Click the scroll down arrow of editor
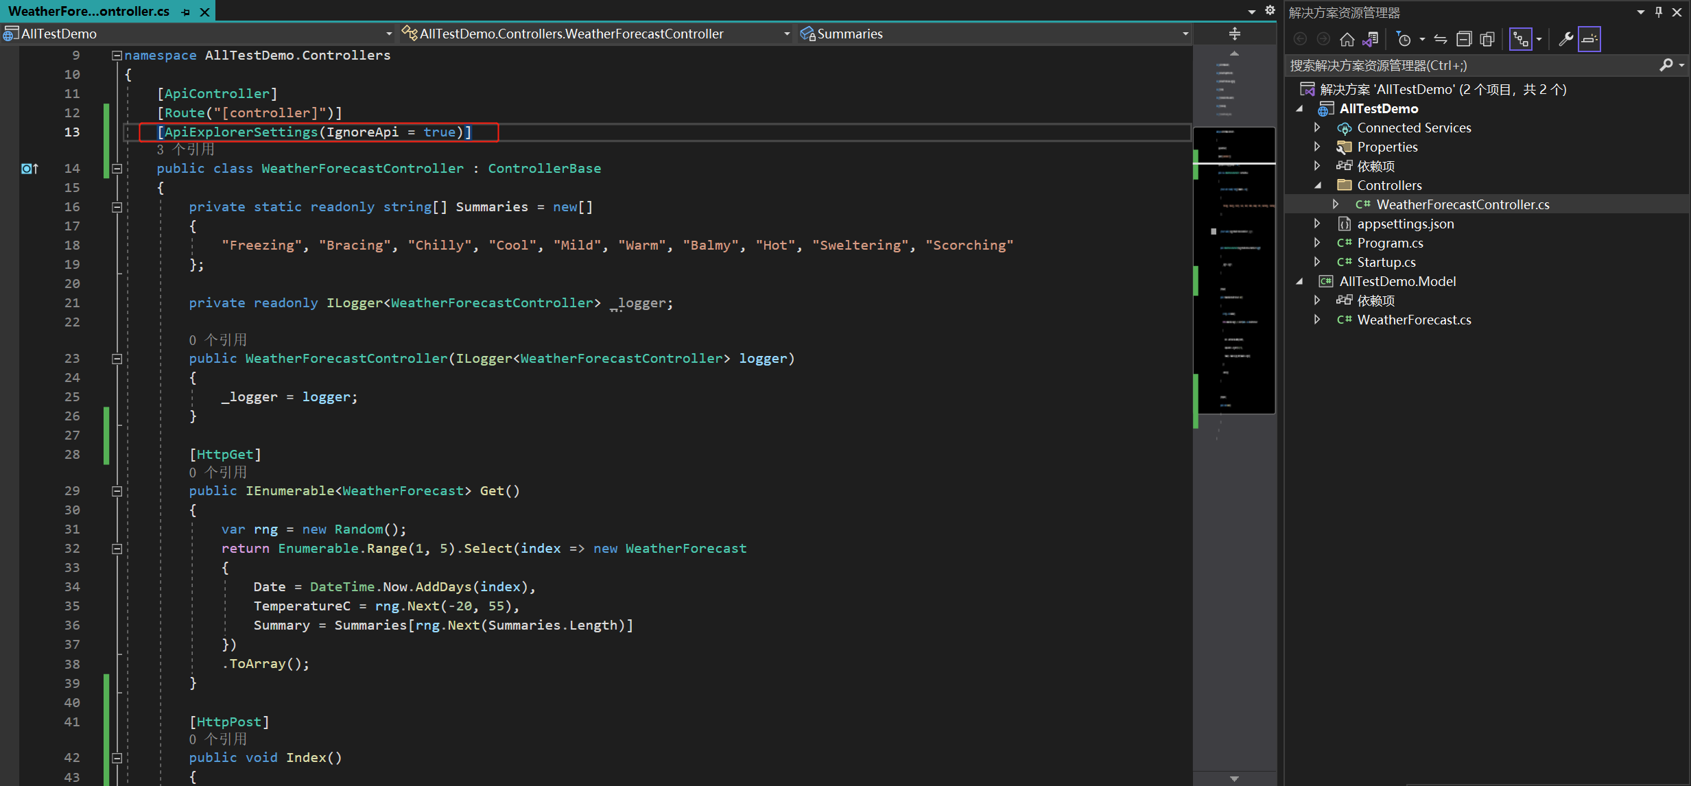This screenshot has width=1691, height=786. click(x=1234, y=778)
